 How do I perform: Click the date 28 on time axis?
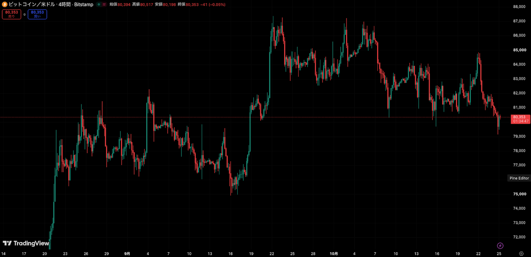pyautogui.click(x=313, y=254)
